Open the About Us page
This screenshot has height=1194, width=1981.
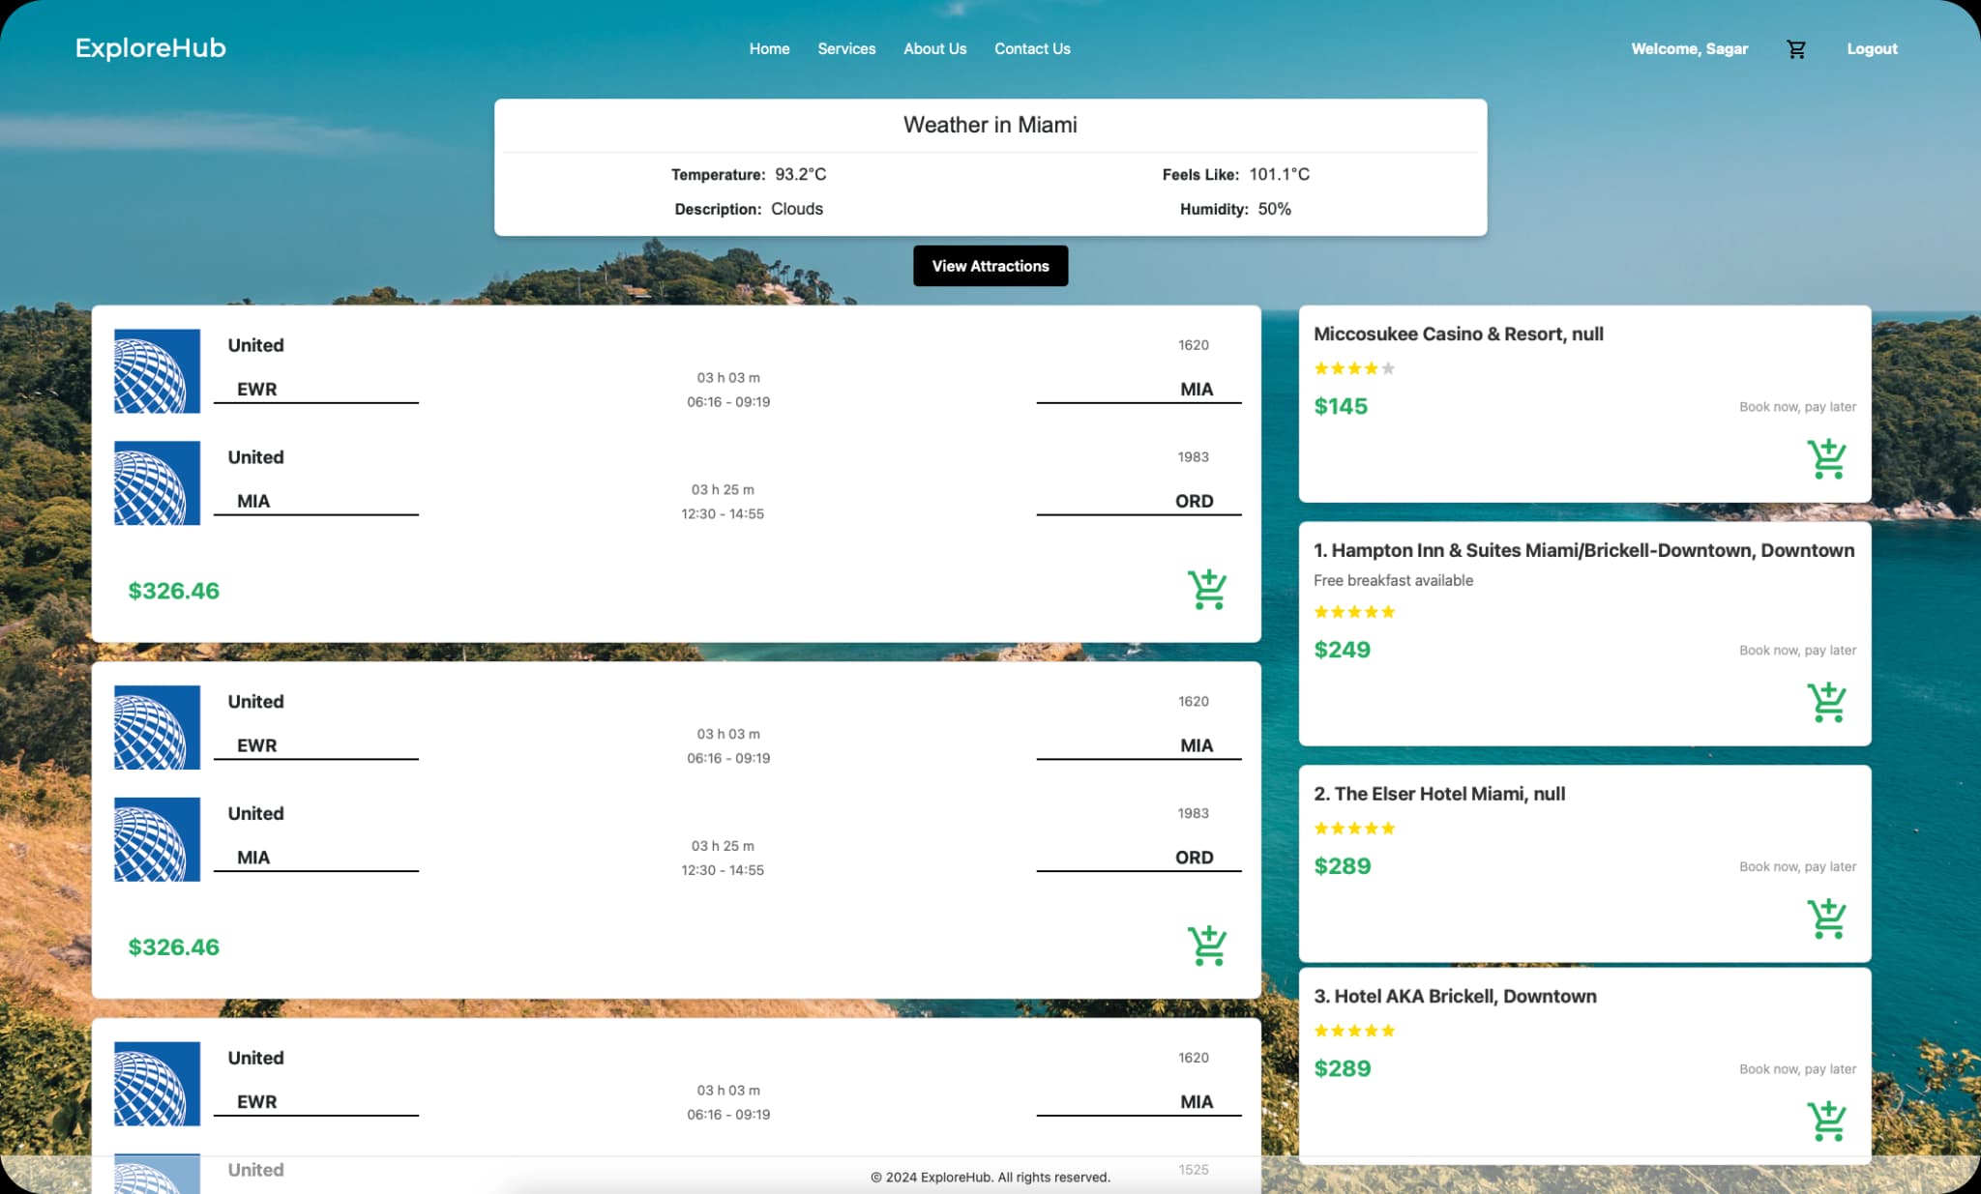point(934,49)
